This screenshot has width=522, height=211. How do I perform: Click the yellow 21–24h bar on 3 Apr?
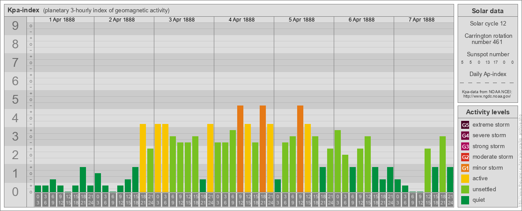click(210, 158)
